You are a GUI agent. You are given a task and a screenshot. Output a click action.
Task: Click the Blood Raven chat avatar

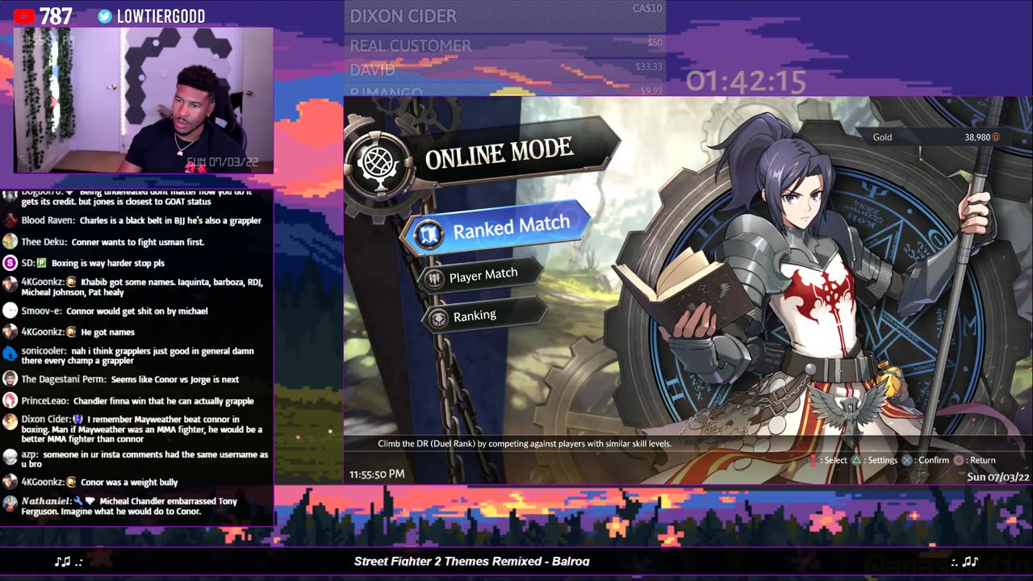coord(10,220)
